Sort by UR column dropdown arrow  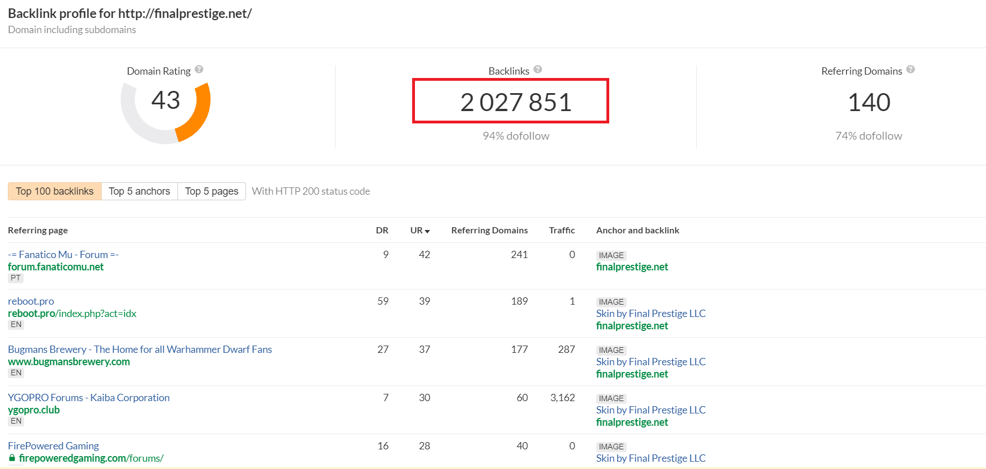tap(427, 231)
